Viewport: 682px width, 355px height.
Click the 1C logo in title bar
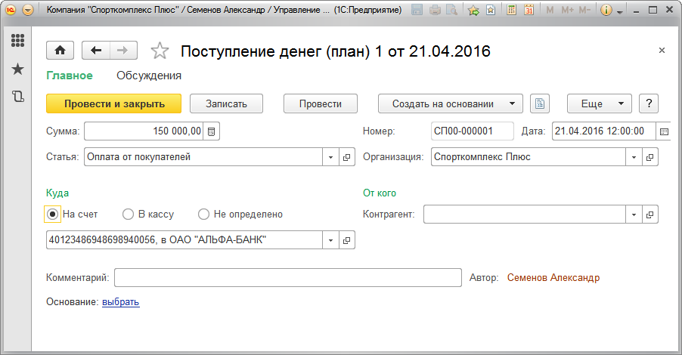coord(11,10)
